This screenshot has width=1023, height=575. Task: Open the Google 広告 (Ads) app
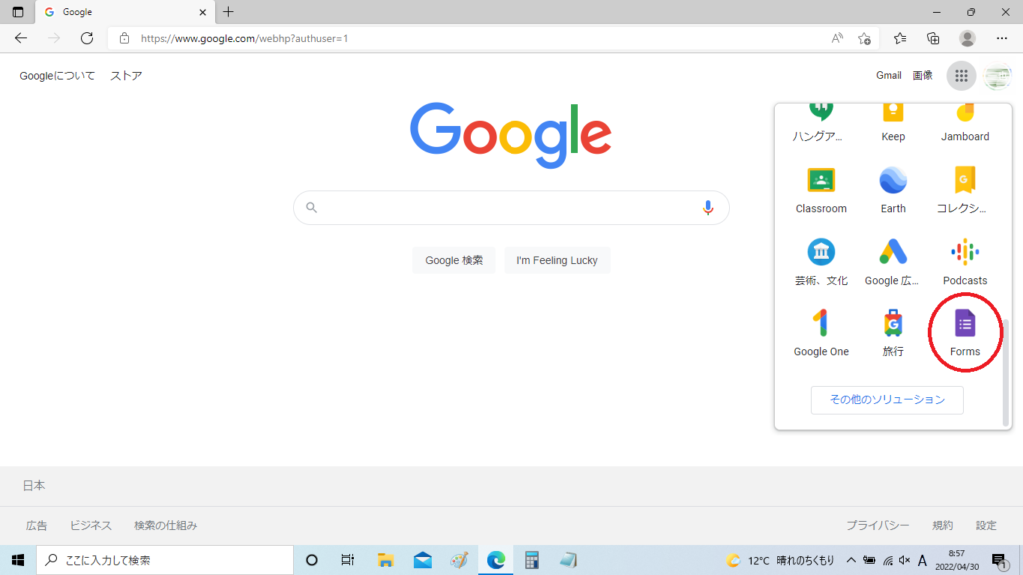(x=893, y=262)
